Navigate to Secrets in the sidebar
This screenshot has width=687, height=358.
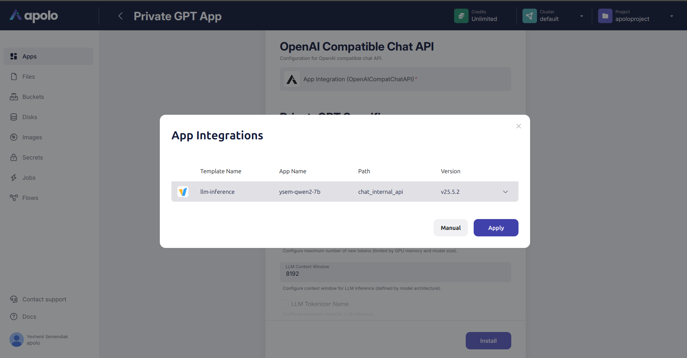pos(33,157)
